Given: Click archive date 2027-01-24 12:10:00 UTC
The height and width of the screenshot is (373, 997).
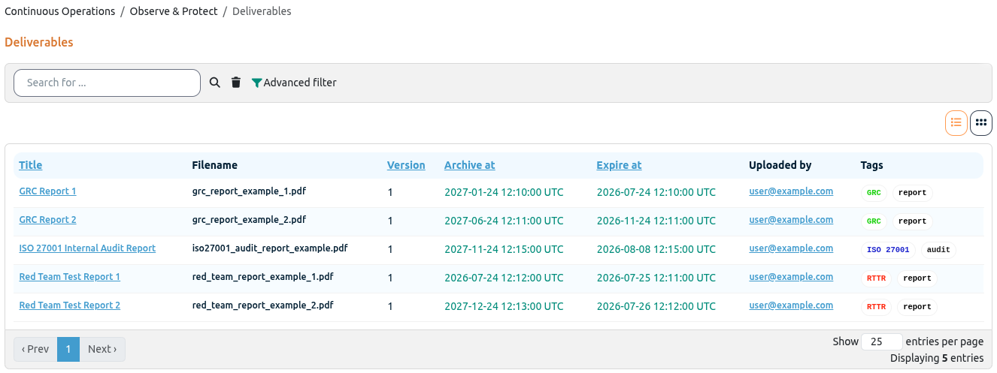Looking at the screenshot, I should click(x=504, y=192).
